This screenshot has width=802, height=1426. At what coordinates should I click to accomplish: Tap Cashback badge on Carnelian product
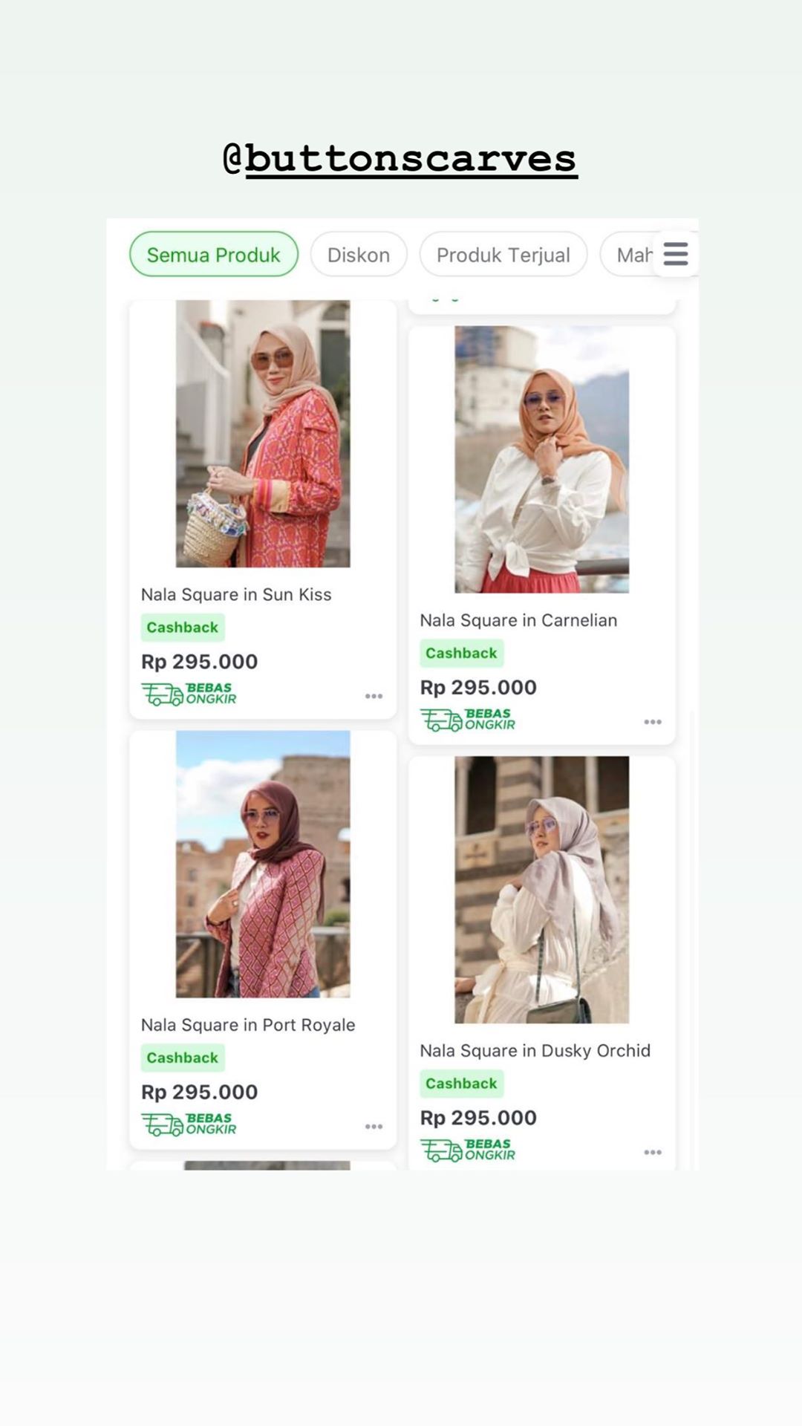point(461,653)
